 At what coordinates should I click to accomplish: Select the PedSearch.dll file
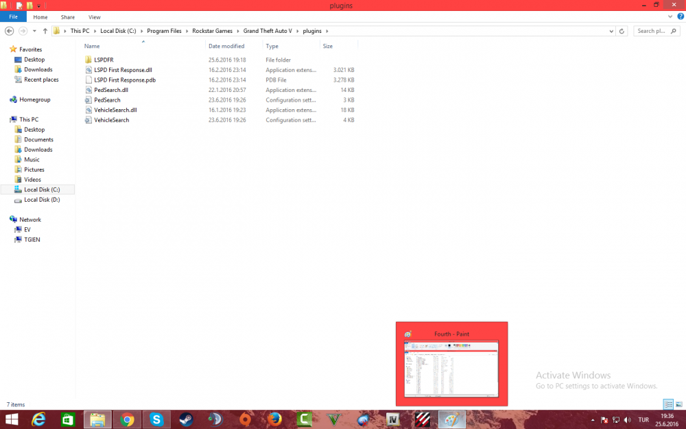(x=111, y=90)
